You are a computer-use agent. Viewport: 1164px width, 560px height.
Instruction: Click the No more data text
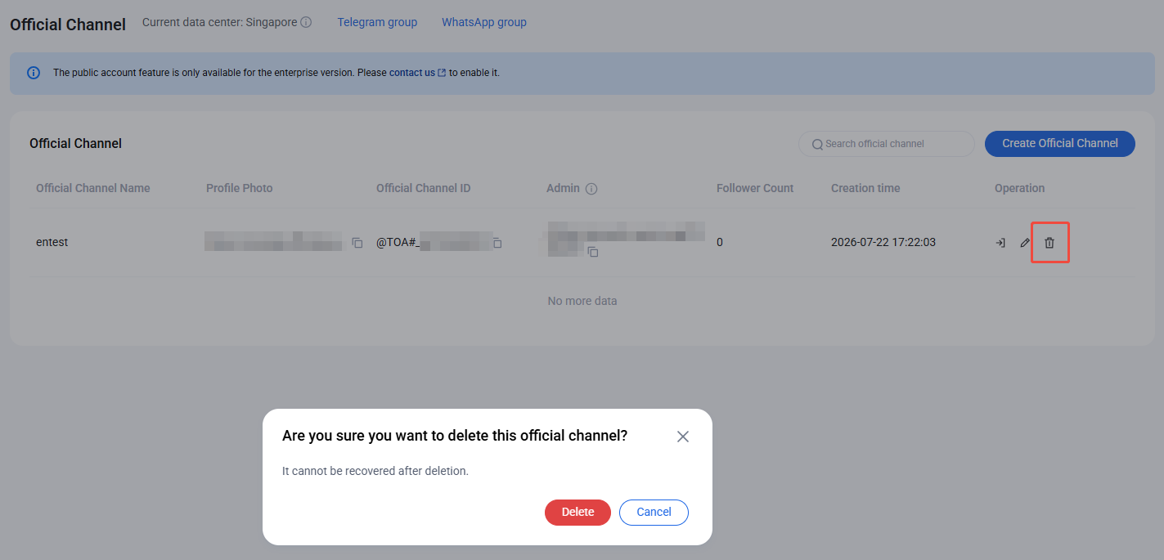point(582,301)
